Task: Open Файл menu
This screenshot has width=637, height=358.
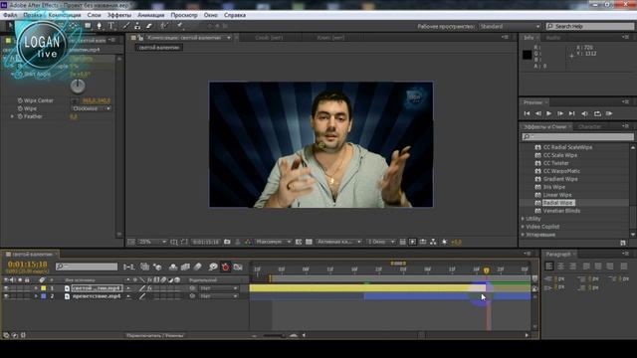Action: pyautogui.click(x=10, y=15)
